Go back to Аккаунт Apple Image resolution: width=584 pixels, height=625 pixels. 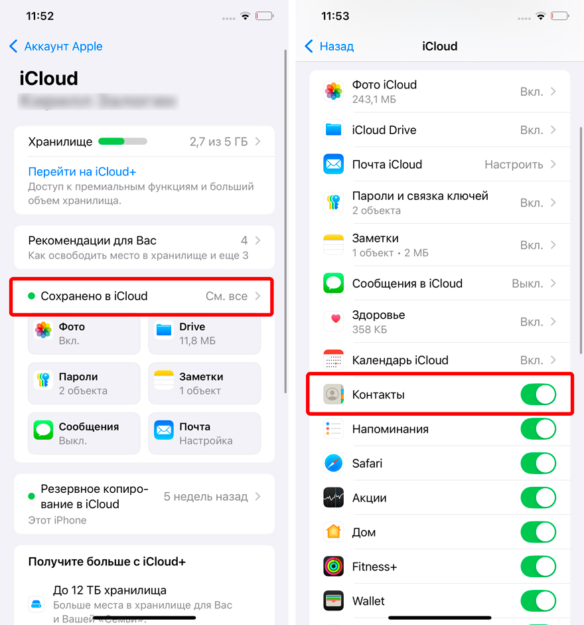(56, 46)
